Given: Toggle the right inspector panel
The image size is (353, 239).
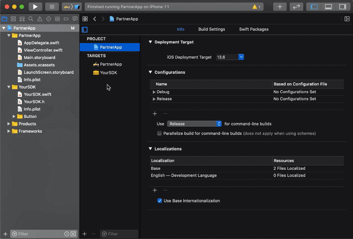Looking at the screenshot, I should point(342,6).
